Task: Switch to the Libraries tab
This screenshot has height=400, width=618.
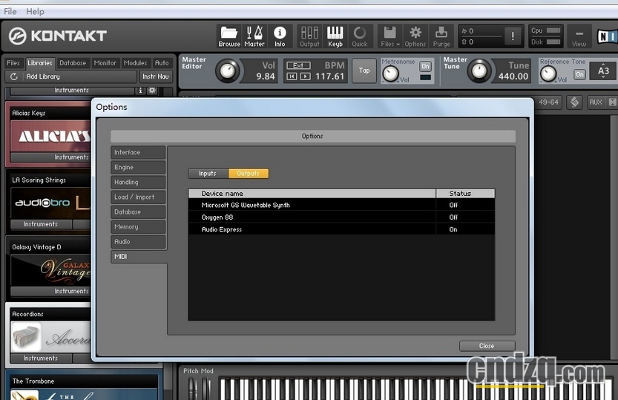Action: (x=40, y=63)
